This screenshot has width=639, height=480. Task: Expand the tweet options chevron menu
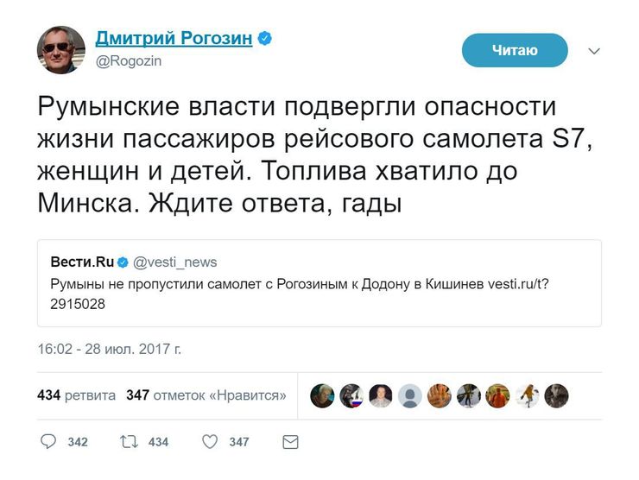click(x=593, y=51)
